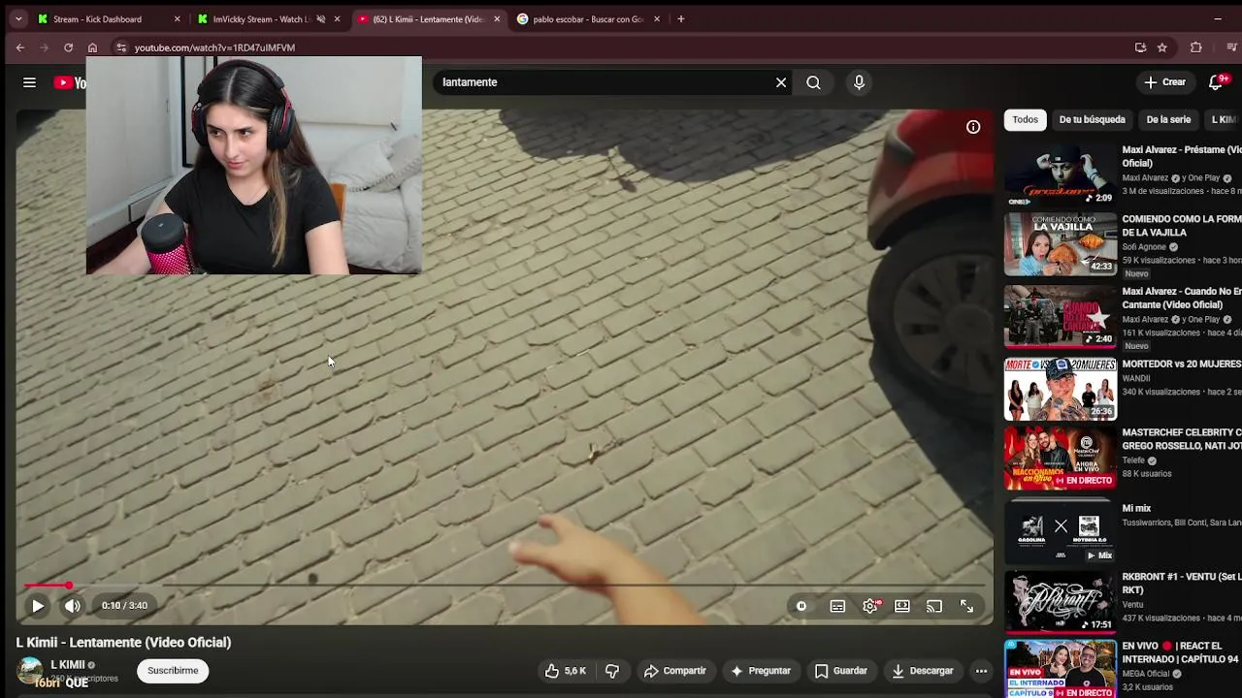The image size is (1242, 698).
Task: Open the MASTERCHEF CELEBRITY live thumbnail
Action: coord(1061,458)
